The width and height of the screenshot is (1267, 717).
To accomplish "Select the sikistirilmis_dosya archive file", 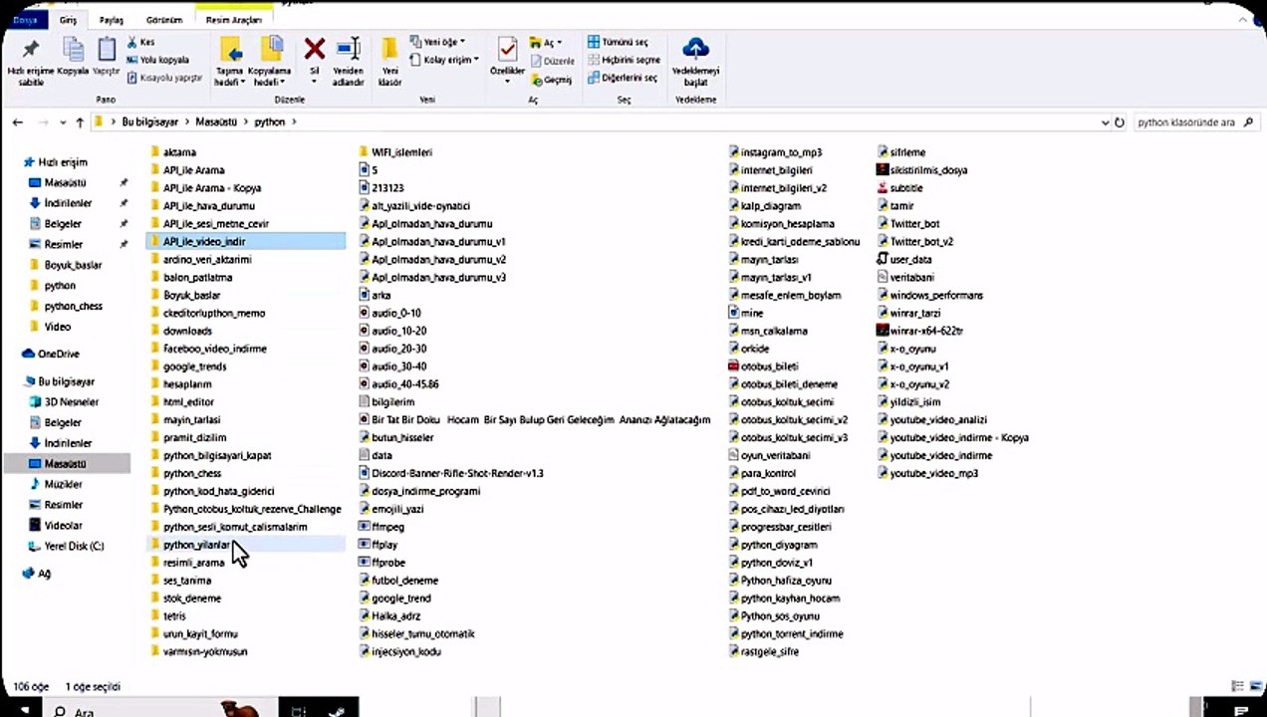I will (x=921, y=170).
